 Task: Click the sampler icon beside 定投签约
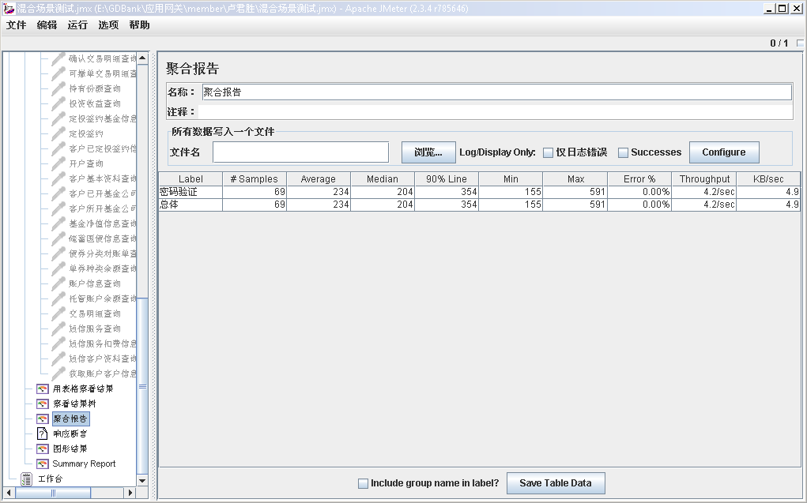coord(58,133)
